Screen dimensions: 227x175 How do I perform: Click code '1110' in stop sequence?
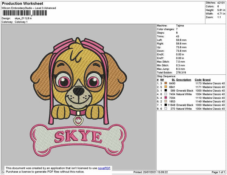click(199, 98)
